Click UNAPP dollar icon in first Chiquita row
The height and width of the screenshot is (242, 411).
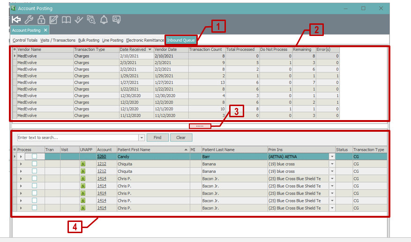click(83, 164)
